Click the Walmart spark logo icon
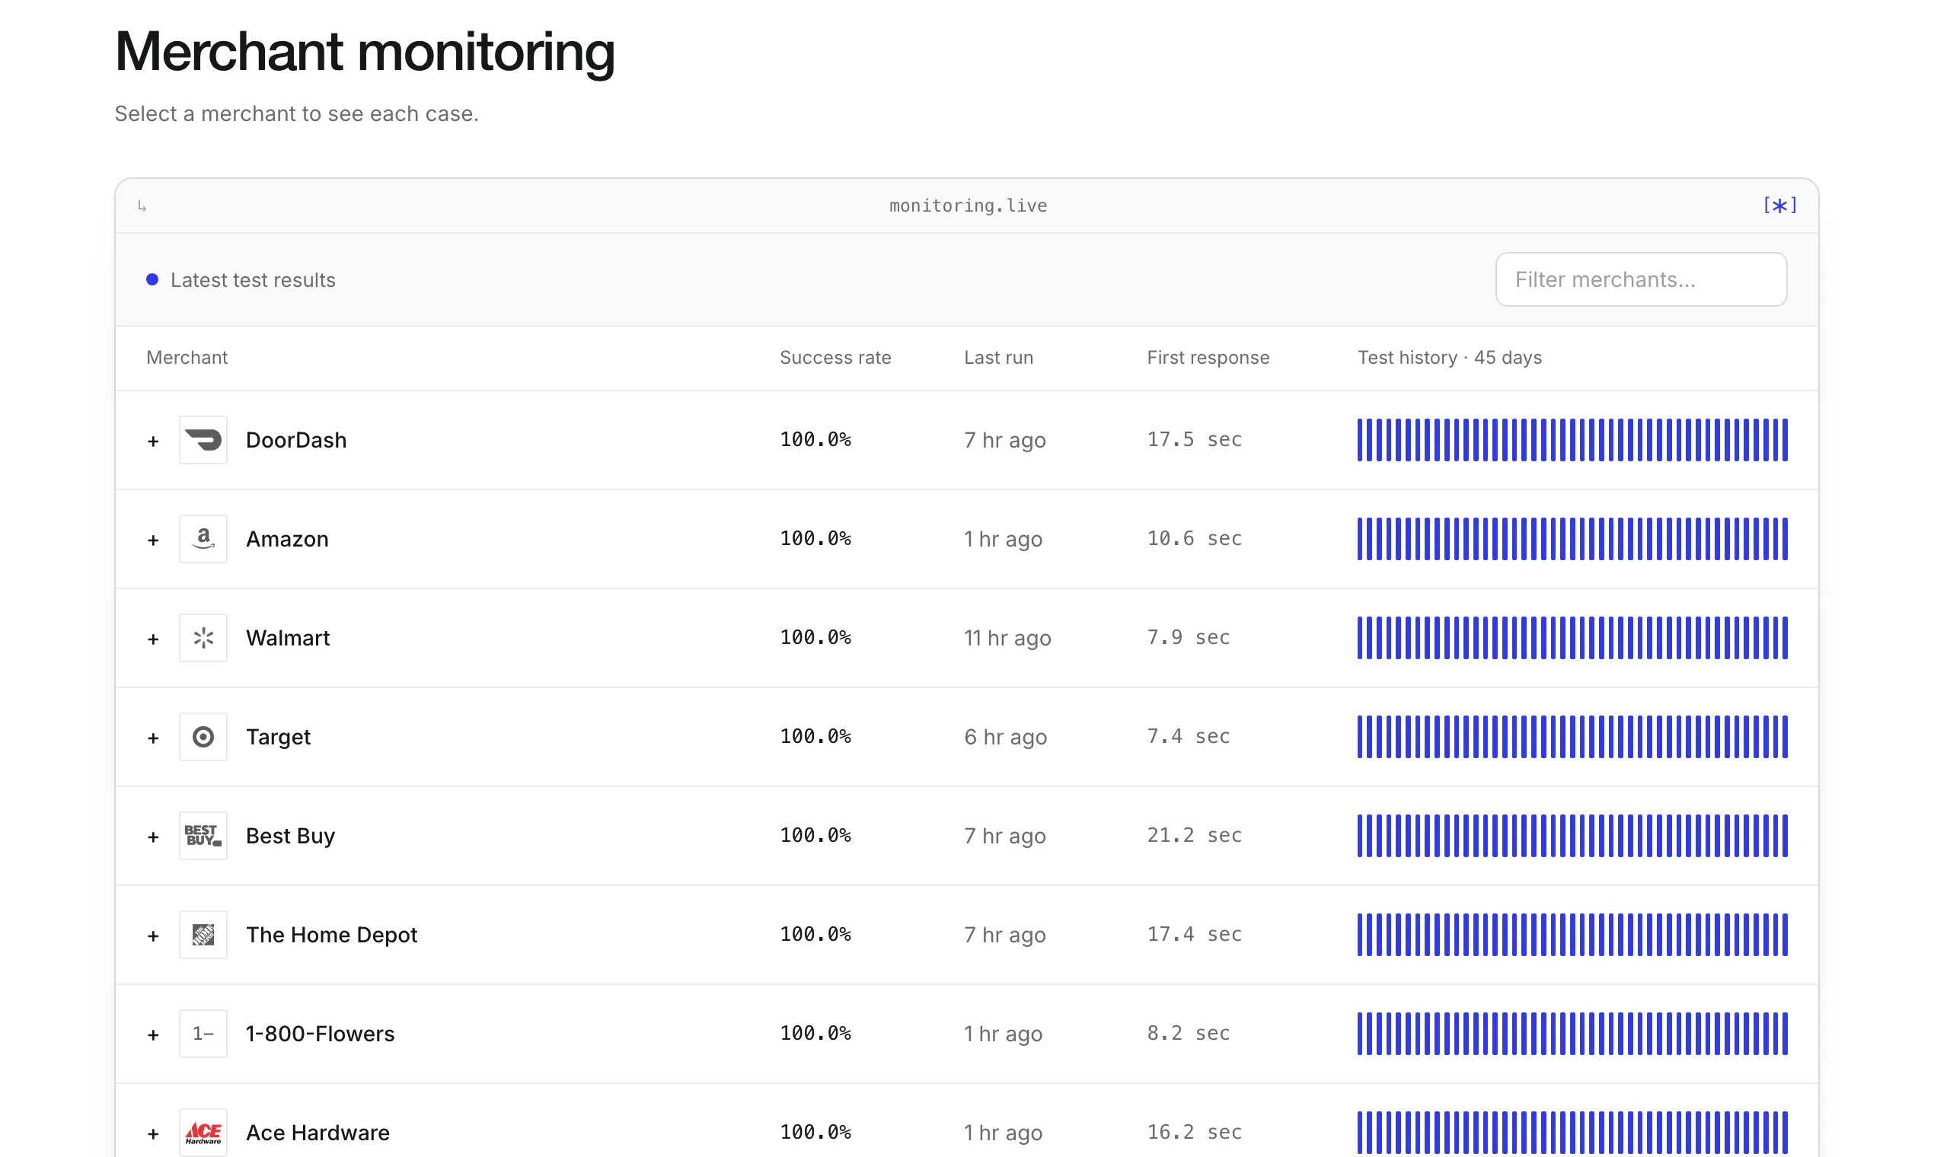 click(x=203, y=638)
